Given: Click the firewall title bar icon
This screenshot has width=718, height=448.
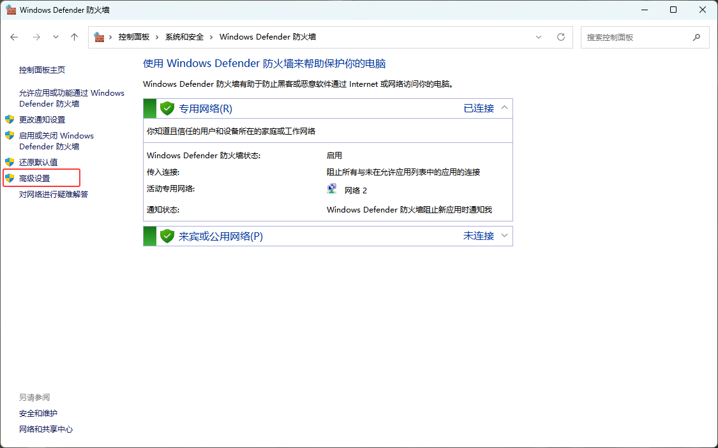Looking at the screenshot, I should [x=11, y=10].
